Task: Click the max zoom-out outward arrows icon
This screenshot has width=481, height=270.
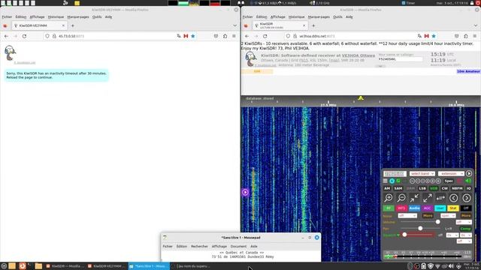Action: [428, 198]
